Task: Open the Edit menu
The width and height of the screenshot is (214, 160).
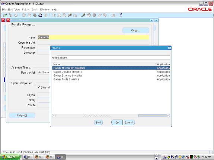Action: coord(10,10)
